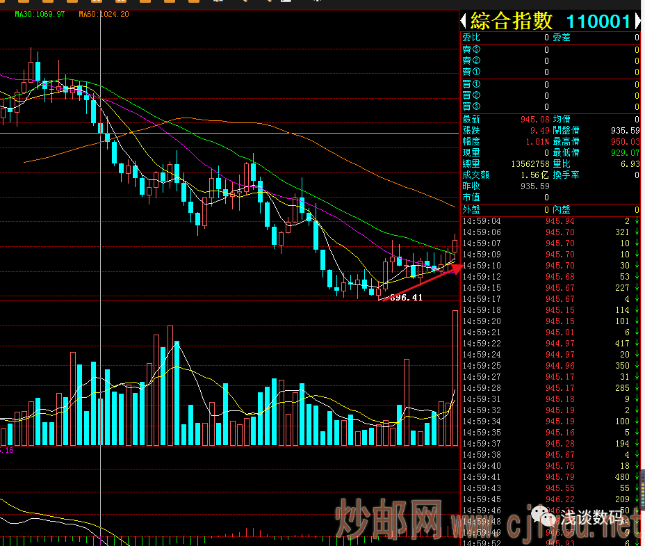The width and height of the screenshot is (645, 546).
Task: Click the index code 110001
Action: pyautogui.click(x=597, y=22)
